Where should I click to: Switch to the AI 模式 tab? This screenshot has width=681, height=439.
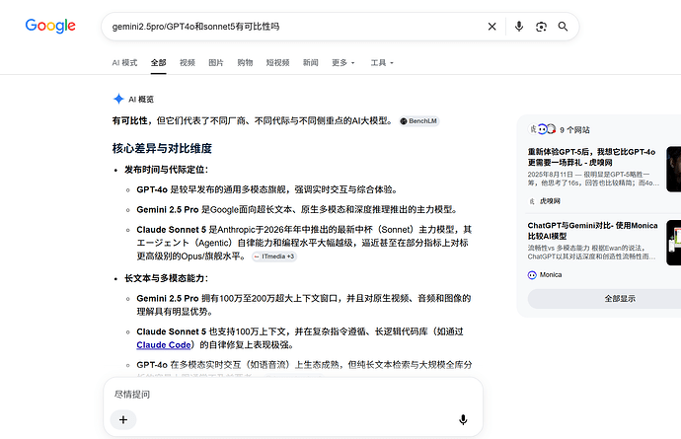click(x=124, y=62)
